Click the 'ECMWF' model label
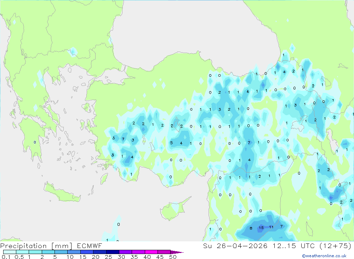354x259 pixels. pos(90,246)
